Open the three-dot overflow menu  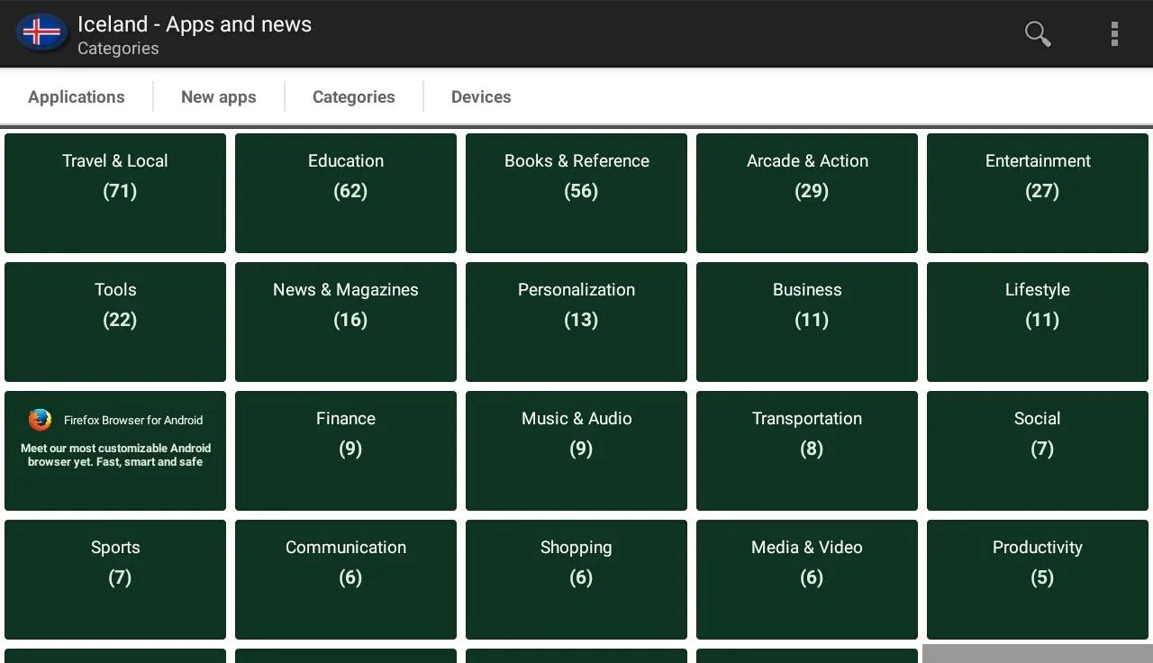[1114, 33]
